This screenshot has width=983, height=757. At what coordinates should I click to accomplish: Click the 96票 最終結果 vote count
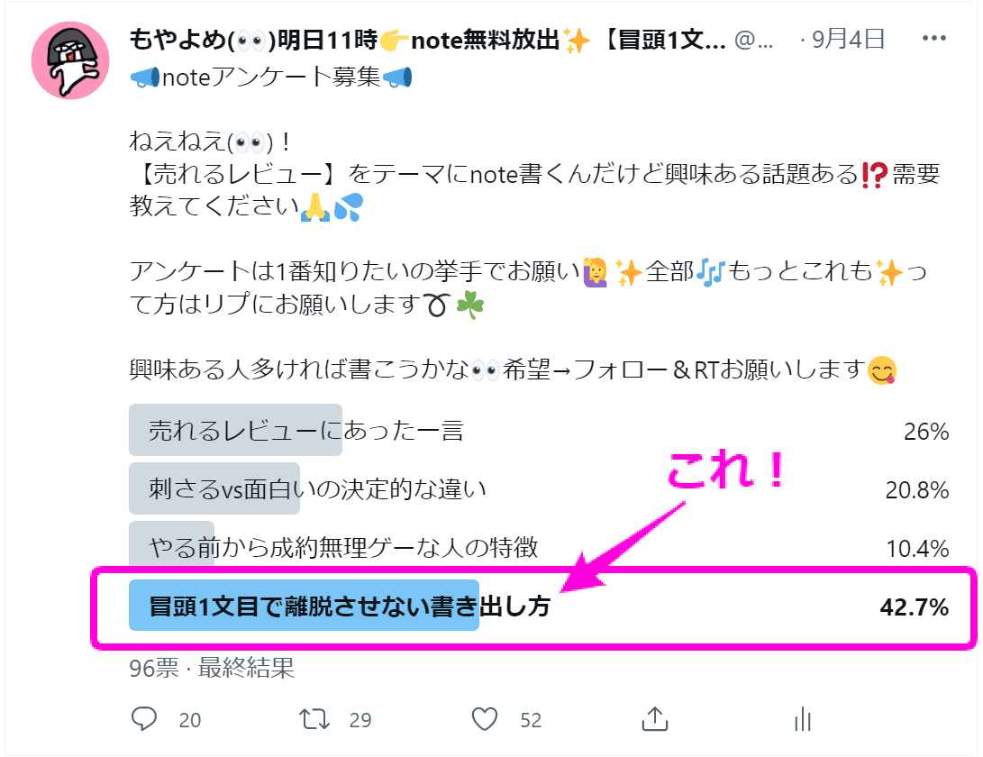pos(212,668)
